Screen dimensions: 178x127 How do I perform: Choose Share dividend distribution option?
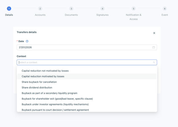37,87
